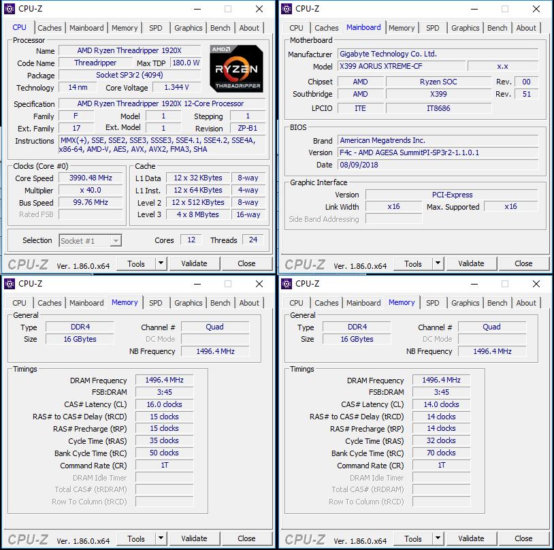Click the Revision value 'ZP-B1'
The width and height of the screenshot is (554, 550).
click(248, 128)
